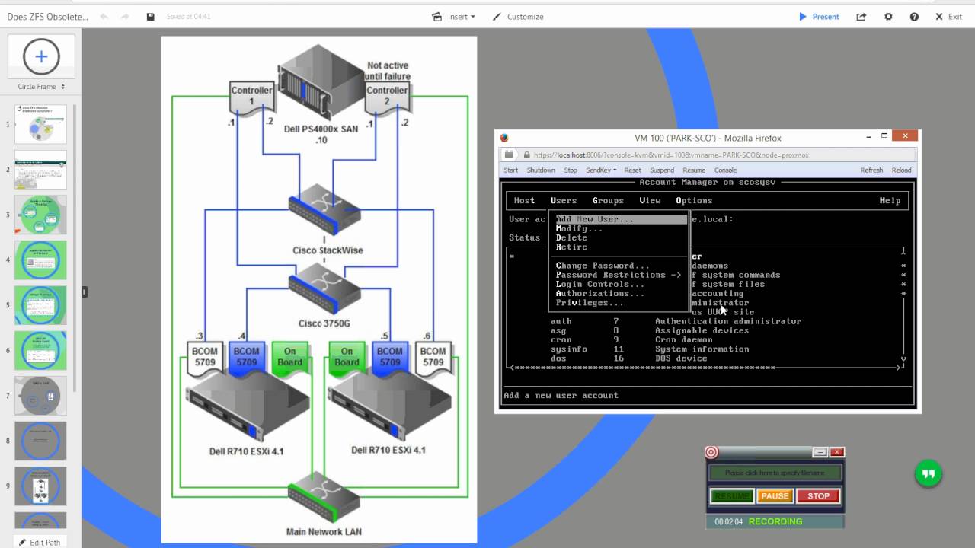Choose Change Password in Users menu
The height and width of the screenshot is (548, 975).
point(603,266)
